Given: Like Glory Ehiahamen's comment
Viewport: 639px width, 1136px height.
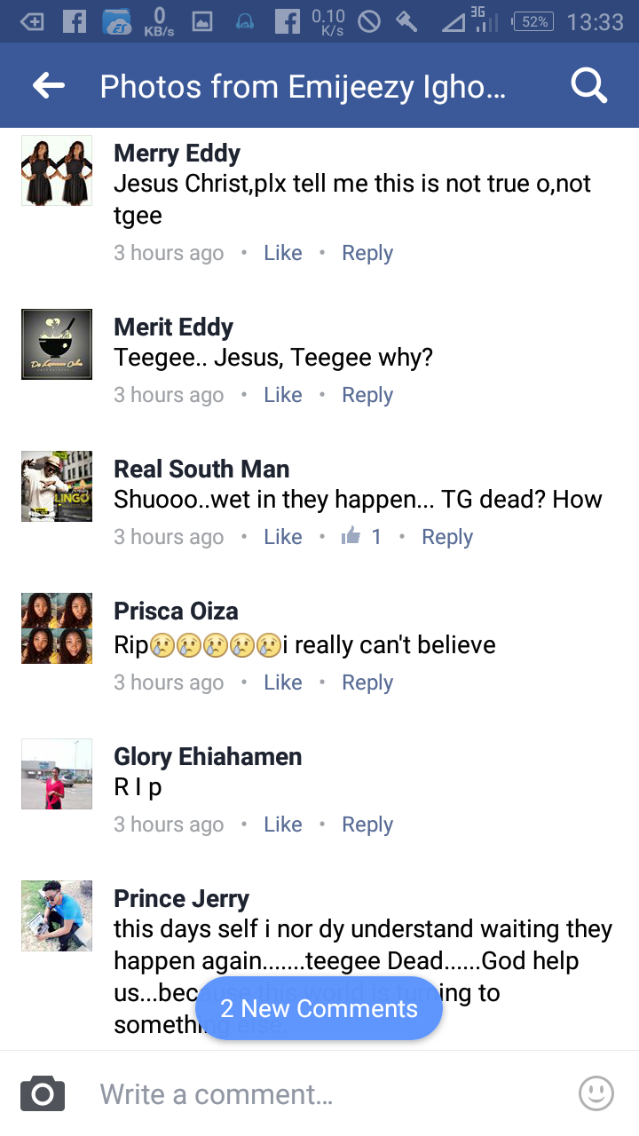Looking at the screenshot, I should [x=283, y=824].
